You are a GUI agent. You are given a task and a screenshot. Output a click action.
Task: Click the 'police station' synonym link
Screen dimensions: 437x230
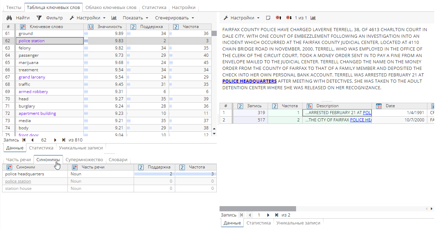click(18, 181)
